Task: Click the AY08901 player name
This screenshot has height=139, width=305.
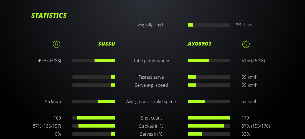Action: [x=199, y=44]
